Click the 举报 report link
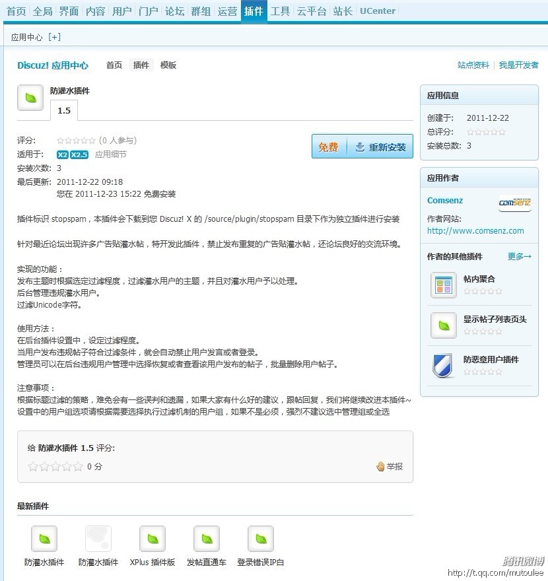Image resolution: width=548 pixels, height=581 pixels. [x=395, y=467]
